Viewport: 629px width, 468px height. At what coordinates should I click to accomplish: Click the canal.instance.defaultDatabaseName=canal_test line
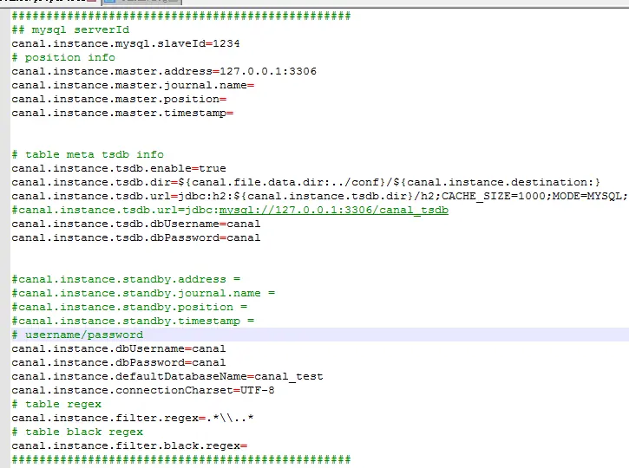point(167,376)
